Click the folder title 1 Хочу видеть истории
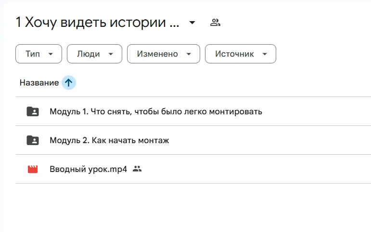Image resolution: width=371 pixels, height=232 pixels. pyautogui.click(x=97, y=23)
